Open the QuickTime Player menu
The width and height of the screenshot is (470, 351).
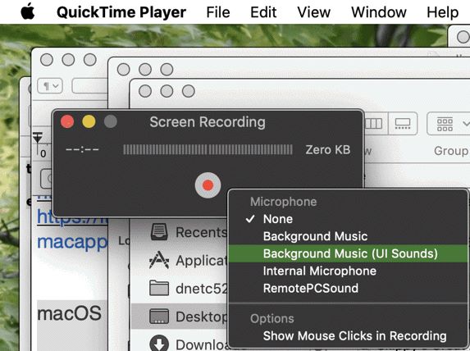coord(121,12)
